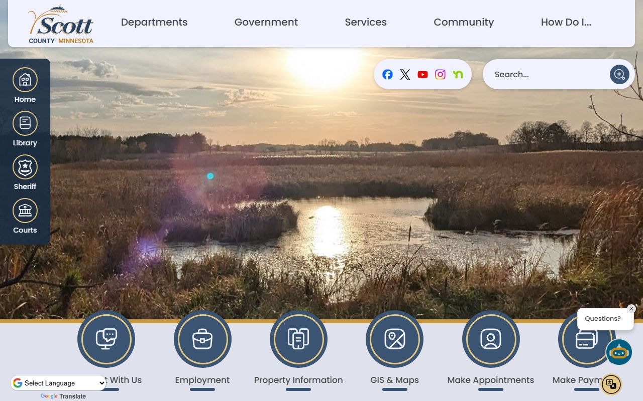Open the Connect With Us icon
643x401 pixels.
tap(106, 339)
